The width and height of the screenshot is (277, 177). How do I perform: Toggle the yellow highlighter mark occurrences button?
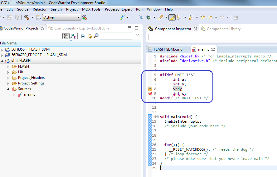point(172,17)
